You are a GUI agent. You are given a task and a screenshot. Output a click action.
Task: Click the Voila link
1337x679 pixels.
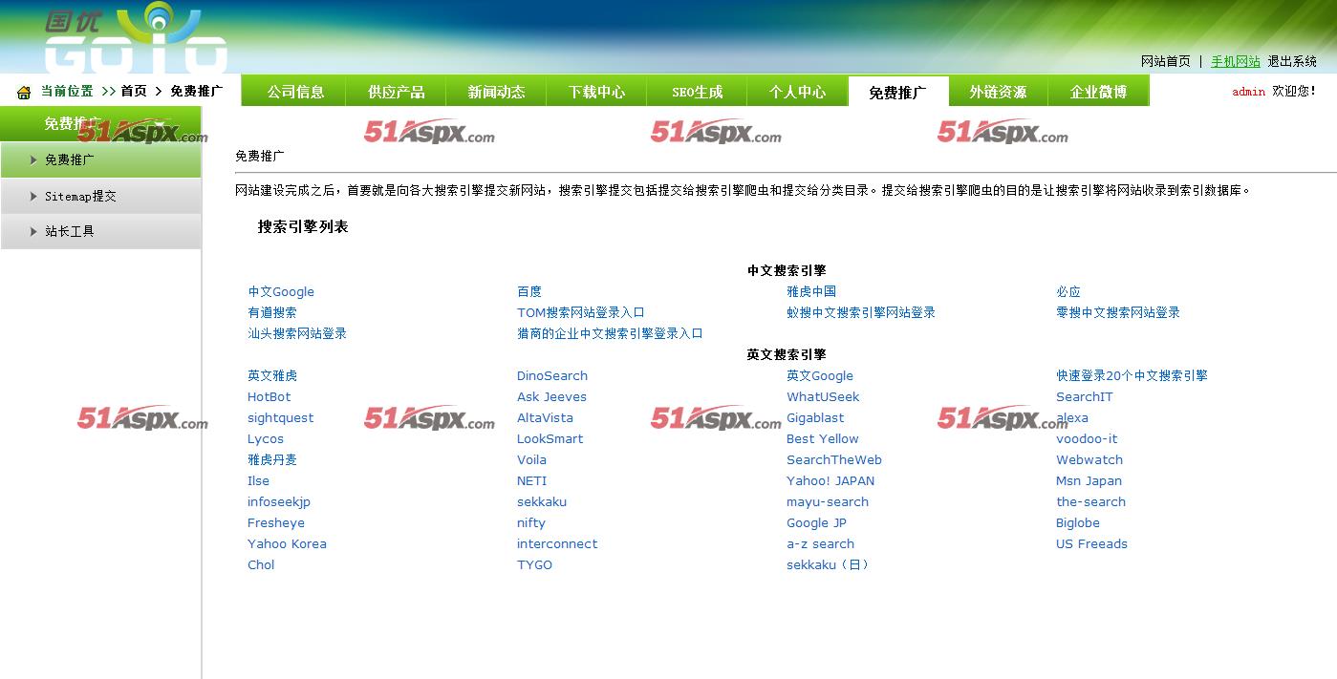[531, 460]
